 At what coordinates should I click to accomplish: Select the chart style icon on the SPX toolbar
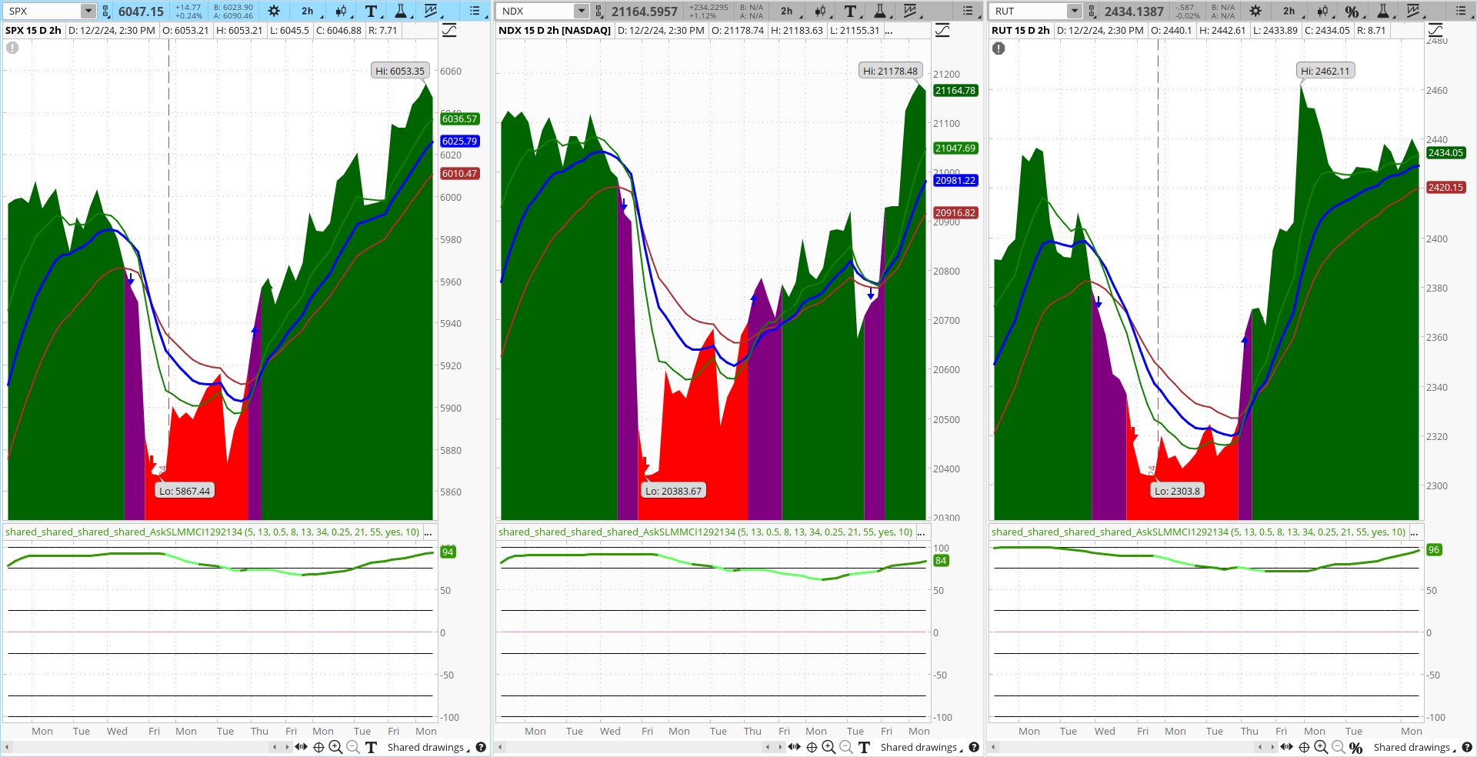pos(432,12)
